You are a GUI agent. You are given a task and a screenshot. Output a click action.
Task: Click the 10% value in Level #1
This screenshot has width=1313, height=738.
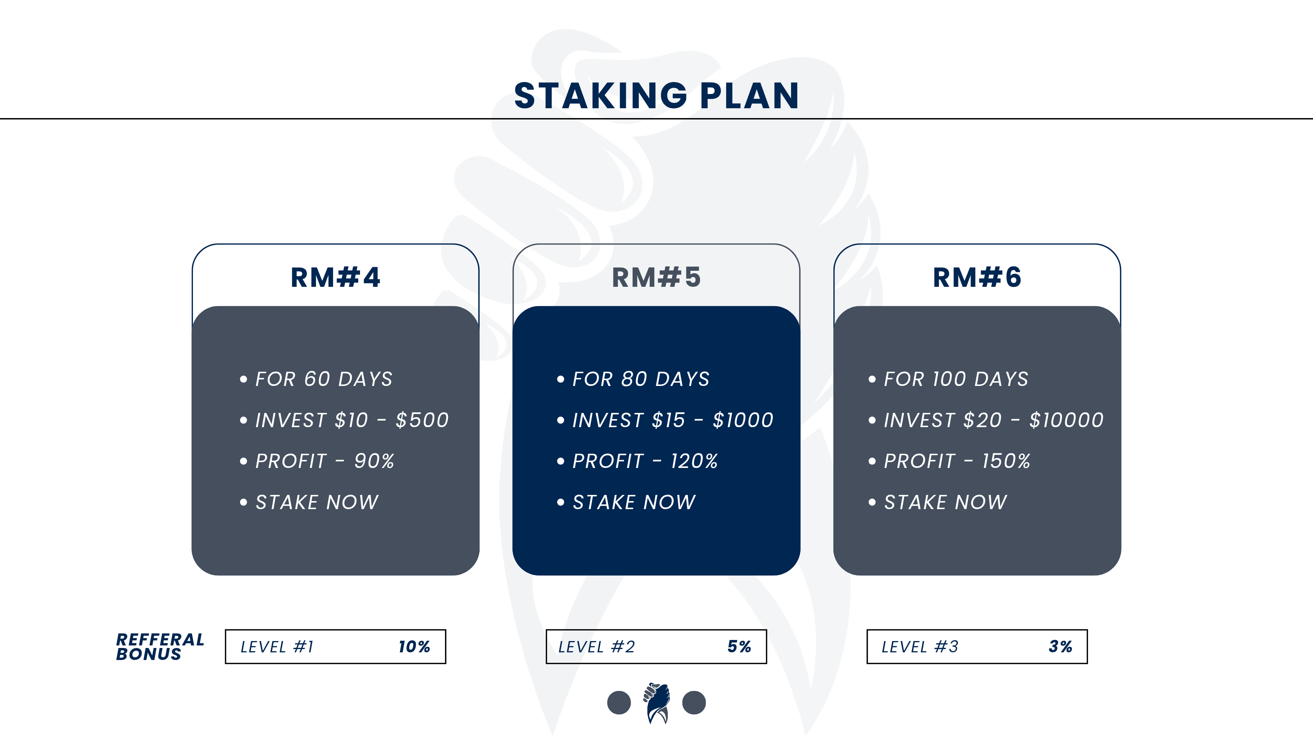pos(414,646)
